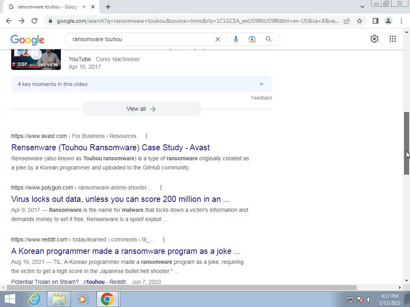Open Virus locks out data Polygon result

120,199
